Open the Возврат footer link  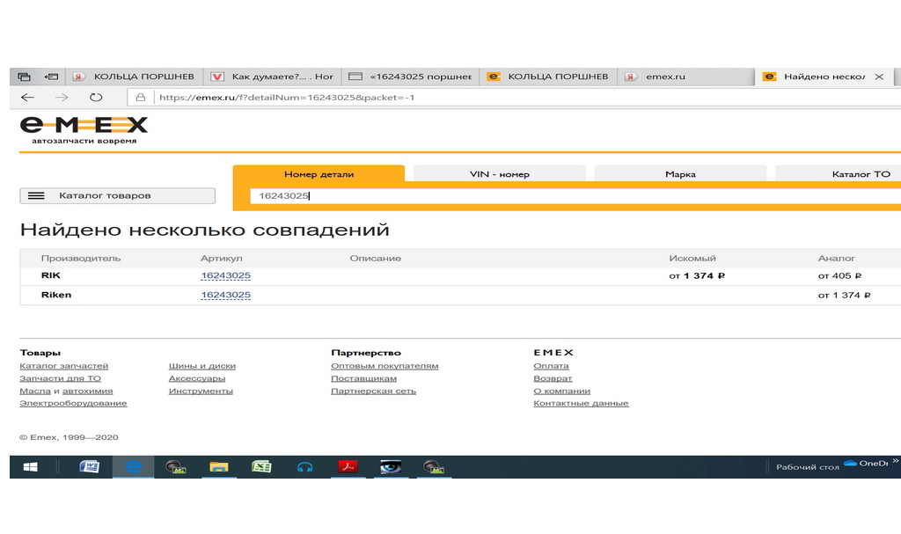(553, 378)
